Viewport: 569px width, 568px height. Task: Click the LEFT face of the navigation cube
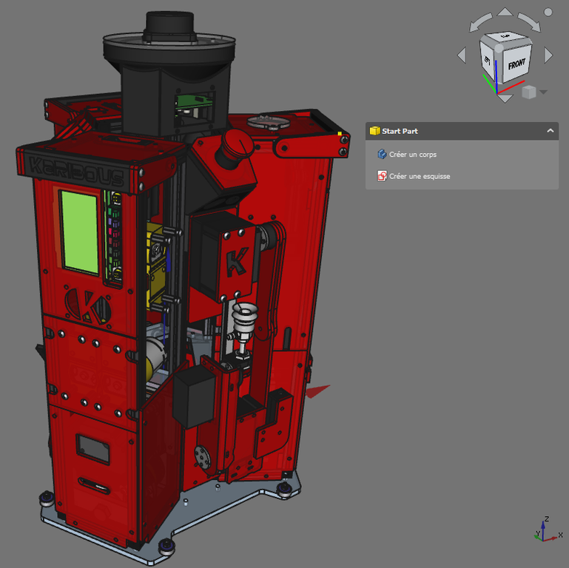coord(488,59)
